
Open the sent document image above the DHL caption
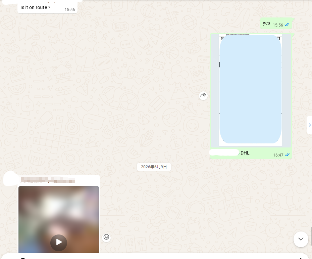(x=251, y=90)
